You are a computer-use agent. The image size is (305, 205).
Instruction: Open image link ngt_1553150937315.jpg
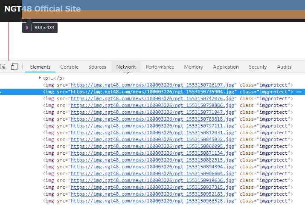[152, 187]
